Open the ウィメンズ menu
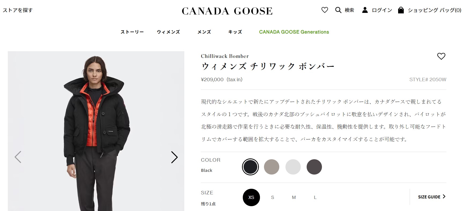The image size is (466, 211). pos(168,32)
